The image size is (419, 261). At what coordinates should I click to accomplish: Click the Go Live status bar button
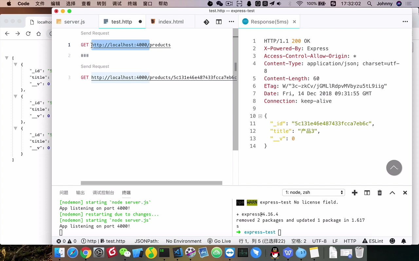pos(219,241)
